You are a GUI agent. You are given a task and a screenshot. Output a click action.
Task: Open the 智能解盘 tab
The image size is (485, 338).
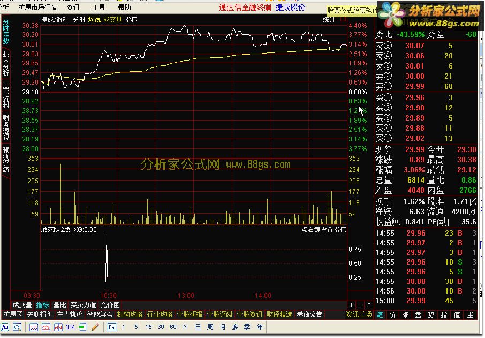100,314
